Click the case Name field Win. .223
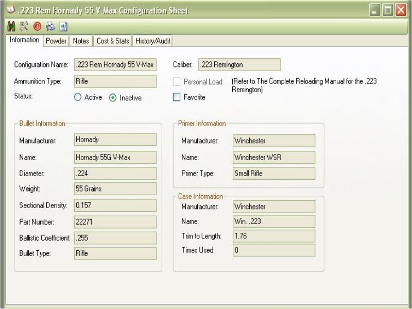Viewport: 412px width, 309px height. click(274, 221)
